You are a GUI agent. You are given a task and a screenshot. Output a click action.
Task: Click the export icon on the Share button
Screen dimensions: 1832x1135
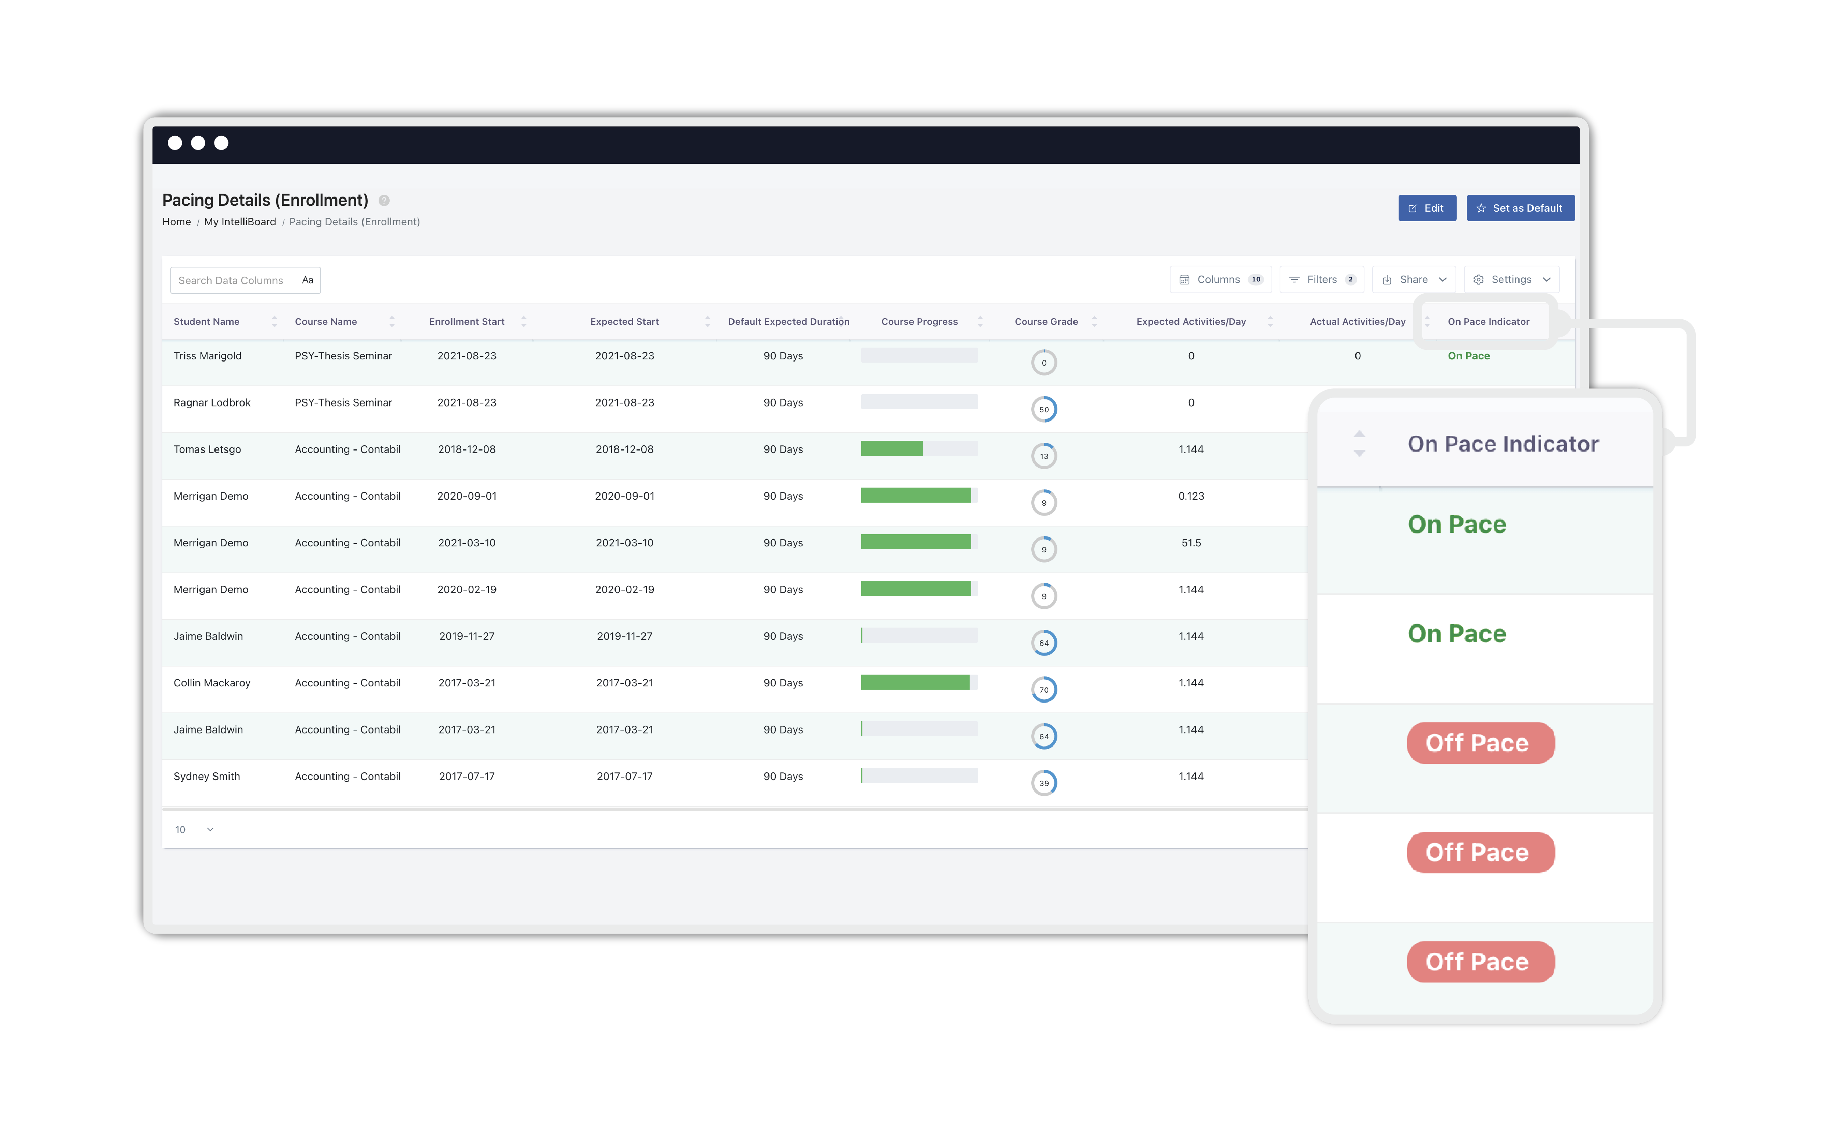[x=1387, y=279]
